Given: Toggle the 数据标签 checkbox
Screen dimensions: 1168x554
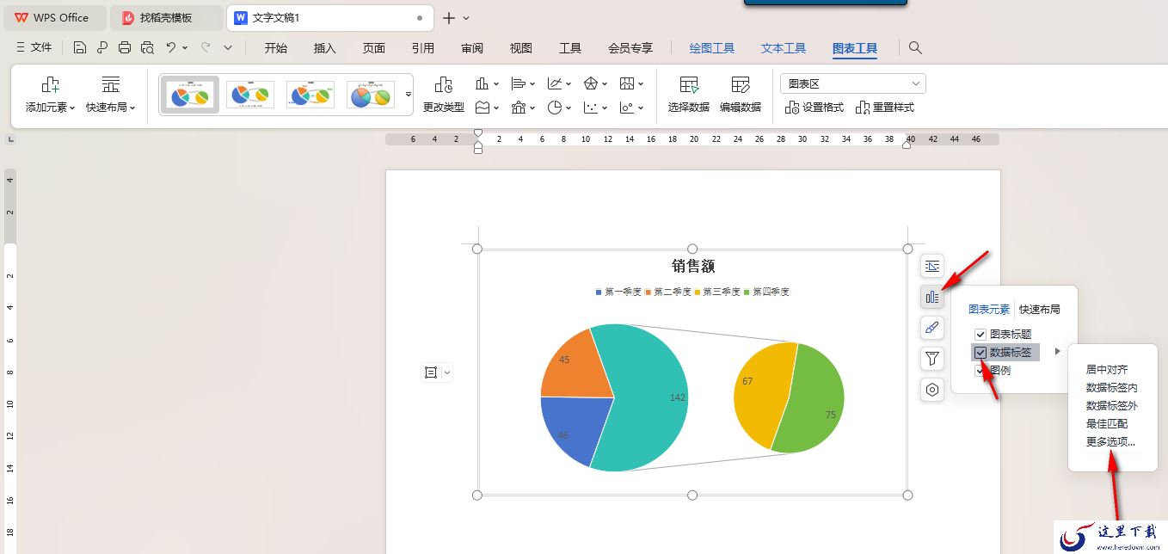Looking at the screenshot, I should click(x=981, y=352).
